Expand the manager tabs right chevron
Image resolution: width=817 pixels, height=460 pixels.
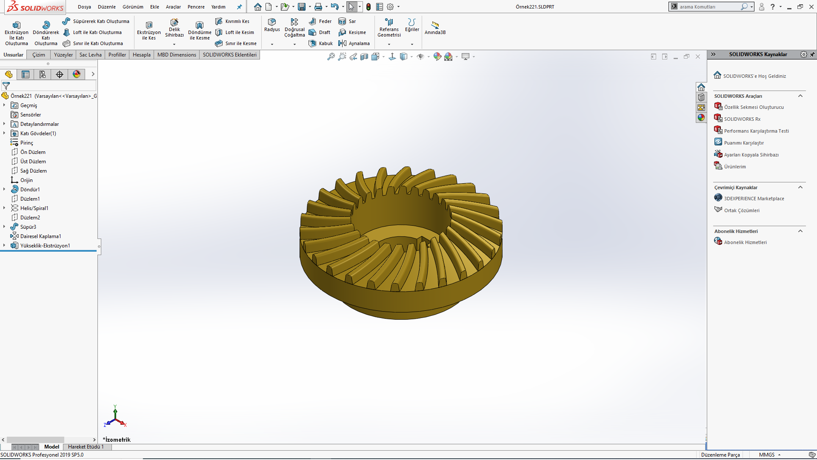coord(93,74)
